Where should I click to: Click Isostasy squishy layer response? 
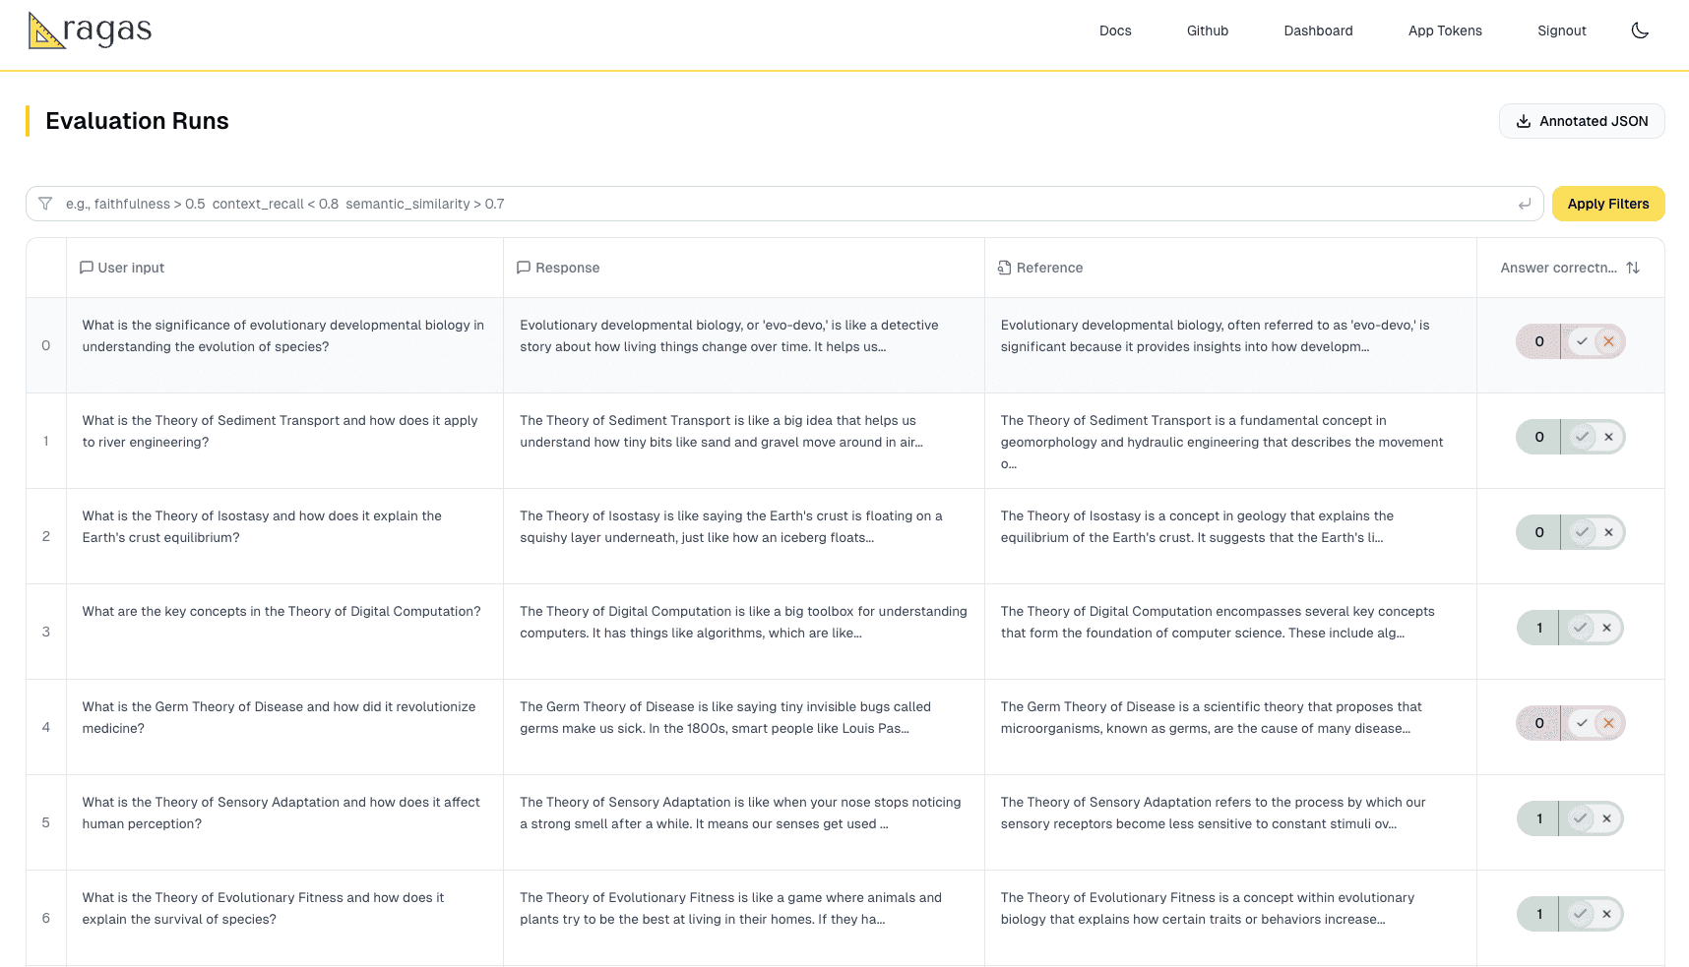click(731, 526)
